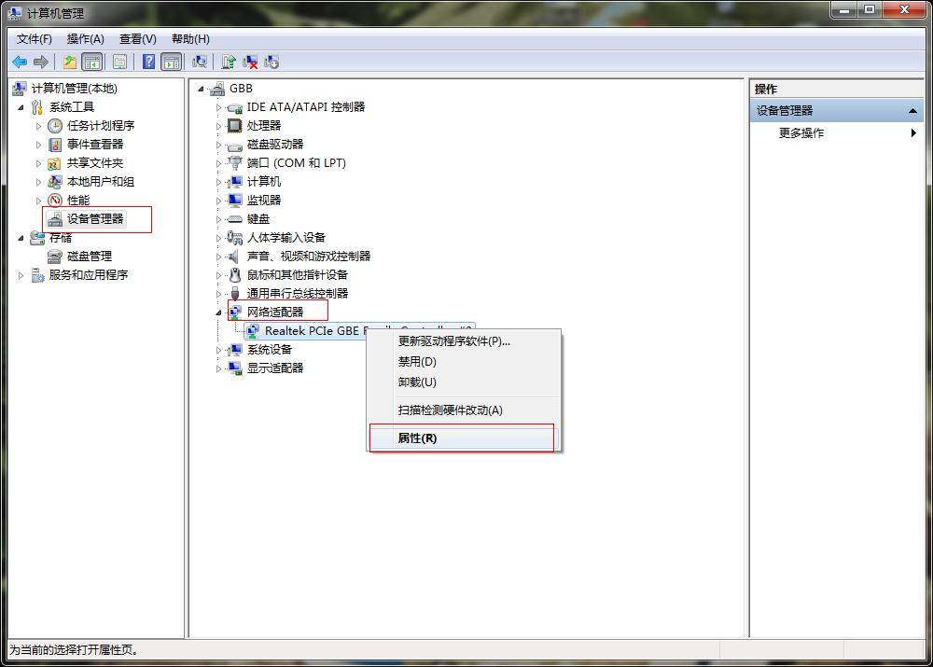Click the uninstall device red X icon
This screenshot has width=933, height=667.
[x=250, y=62]
